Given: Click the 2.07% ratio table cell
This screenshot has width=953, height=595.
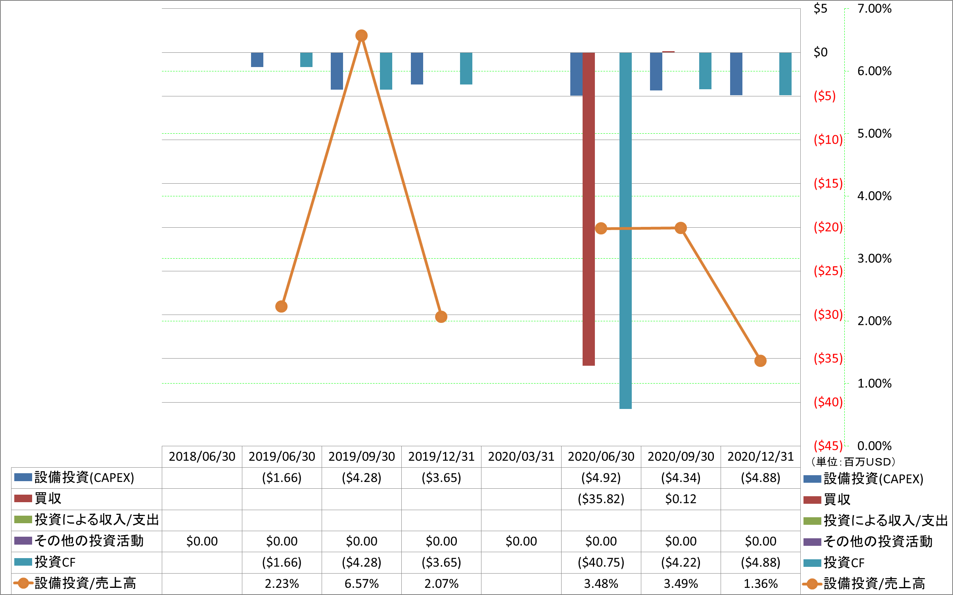Looking at the screenshot, I should tap(441, 583).
